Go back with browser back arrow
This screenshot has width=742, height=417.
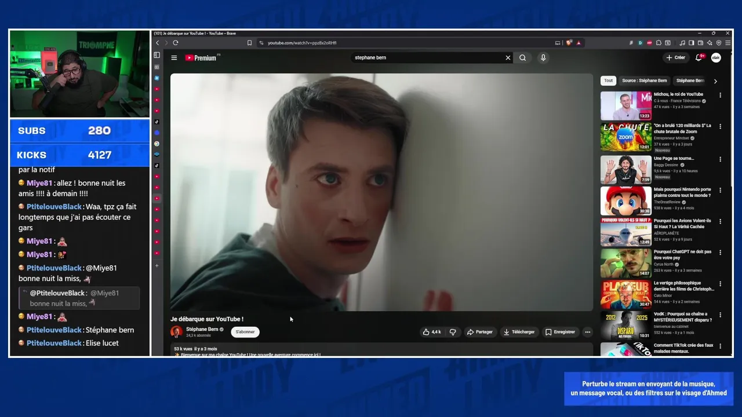[x=157, y=43]
